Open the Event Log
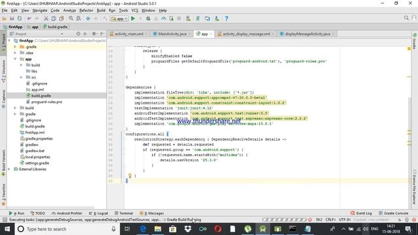This screenshot has width=418, height=235. pos(361,213)
